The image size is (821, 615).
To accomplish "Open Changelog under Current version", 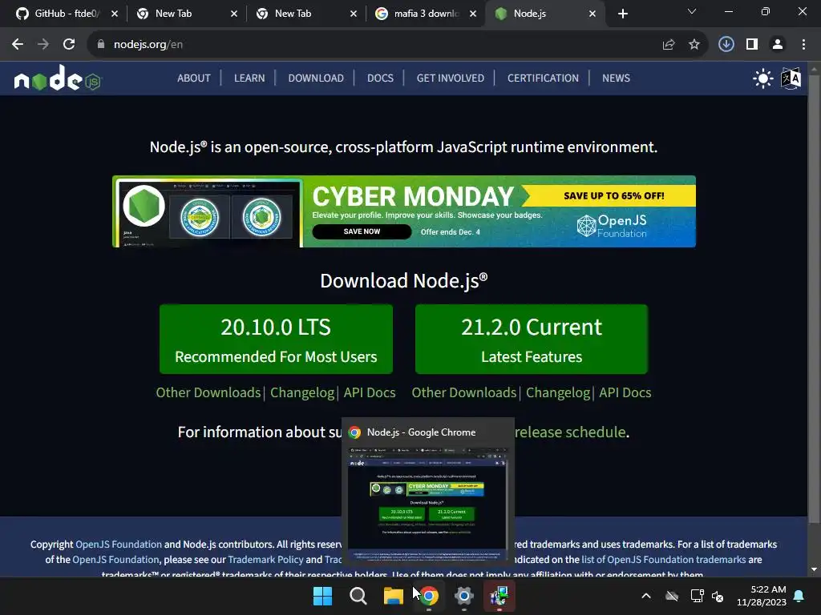I will point(558,392).
